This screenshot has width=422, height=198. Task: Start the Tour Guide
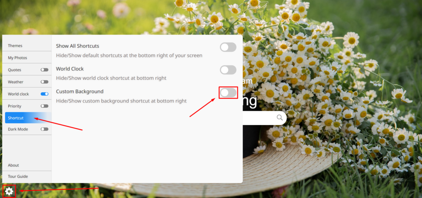(27, 177)
